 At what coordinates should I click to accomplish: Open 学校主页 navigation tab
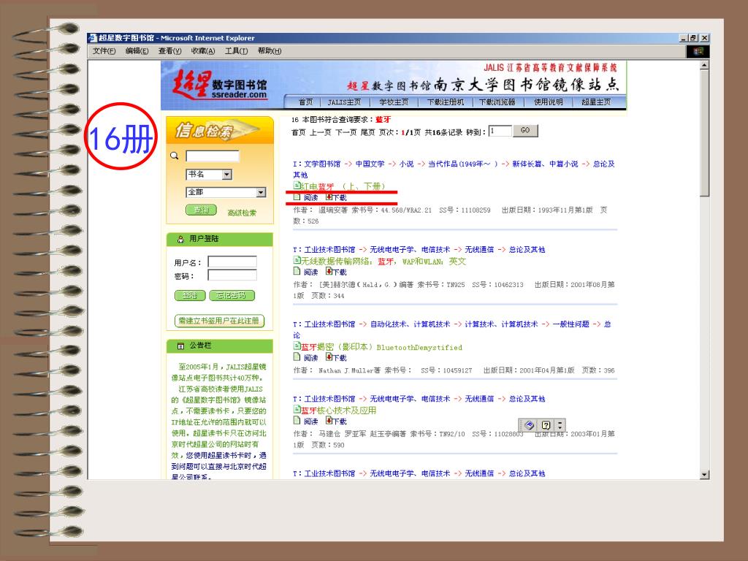[394, 102]
